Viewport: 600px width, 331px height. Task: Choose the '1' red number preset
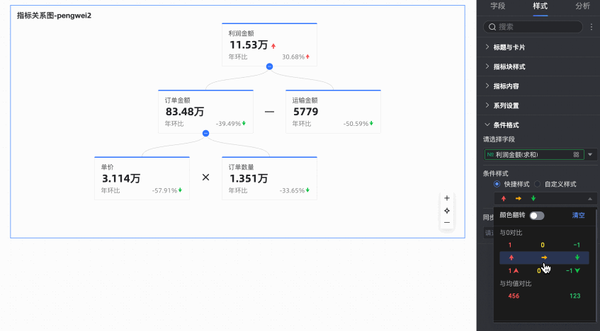[510, 245]
